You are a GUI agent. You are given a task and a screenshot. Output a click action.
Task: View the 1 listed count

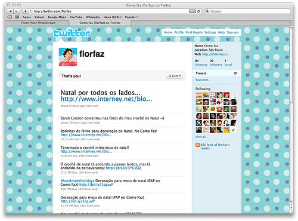228,63
